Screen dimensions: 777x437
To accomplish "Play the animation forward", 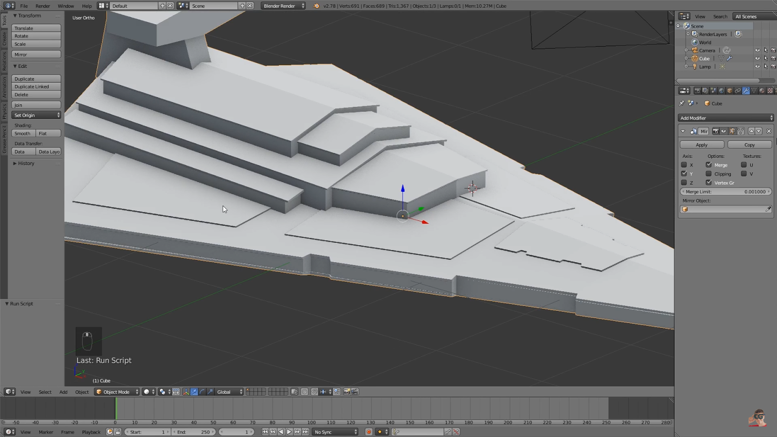I will click(x=289, y=432).
